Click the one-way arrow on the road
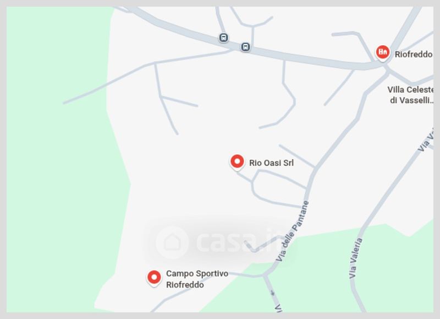The height and width of the screenshot is (319, 440). (272, 294)
